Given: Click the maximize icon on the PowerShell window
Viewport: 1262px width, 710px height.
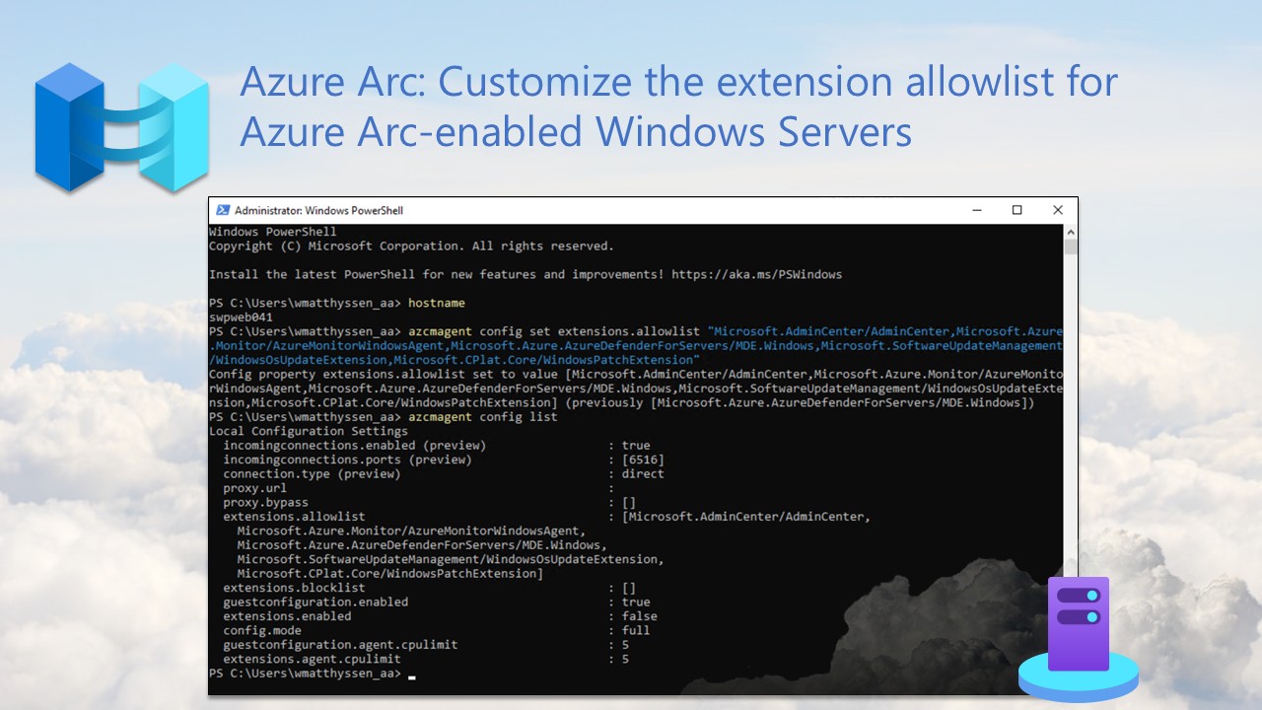Looking at the screenshot, I should coord(1017,210).
